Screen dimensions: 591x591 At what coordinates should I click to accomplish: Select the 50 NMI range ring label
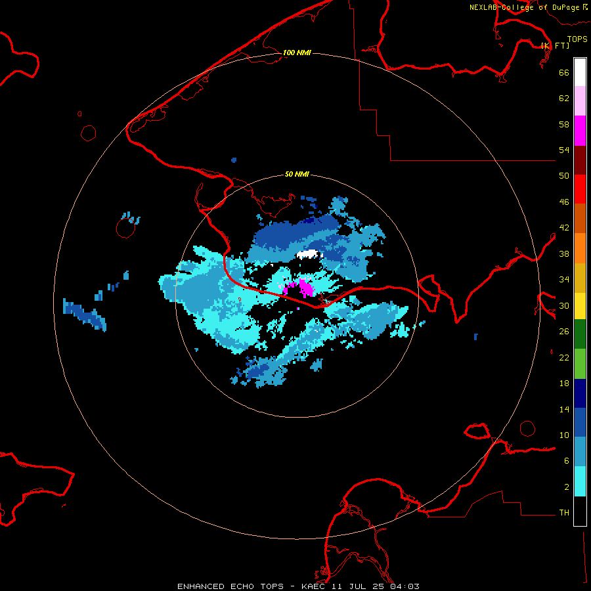(x=297, y=174)
